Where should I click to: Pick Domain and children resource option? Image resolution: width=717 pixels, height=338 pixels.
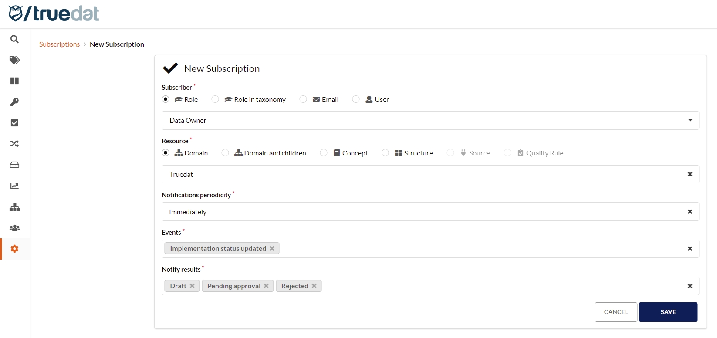tap(225, 153)
